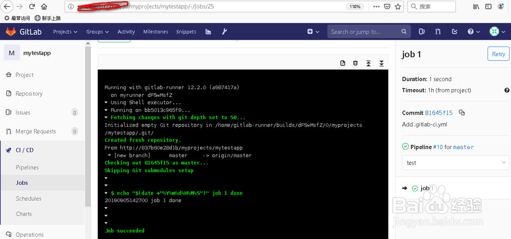
Task: Open the master branch link
Action: coord(463,147)
